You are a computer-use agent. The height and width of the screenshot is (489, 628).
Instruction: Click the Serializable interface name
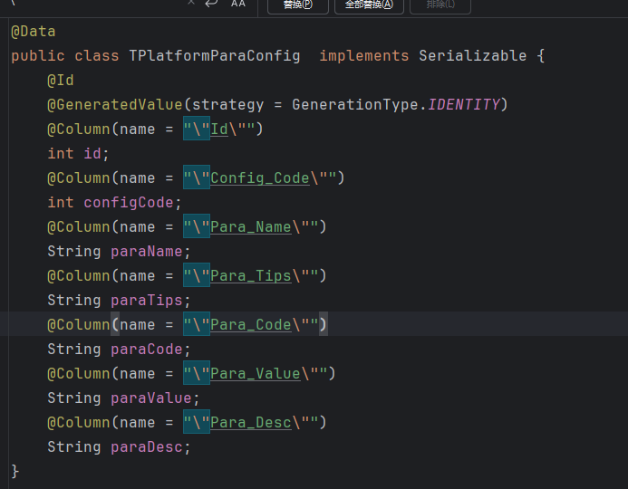tap(473, 56)
